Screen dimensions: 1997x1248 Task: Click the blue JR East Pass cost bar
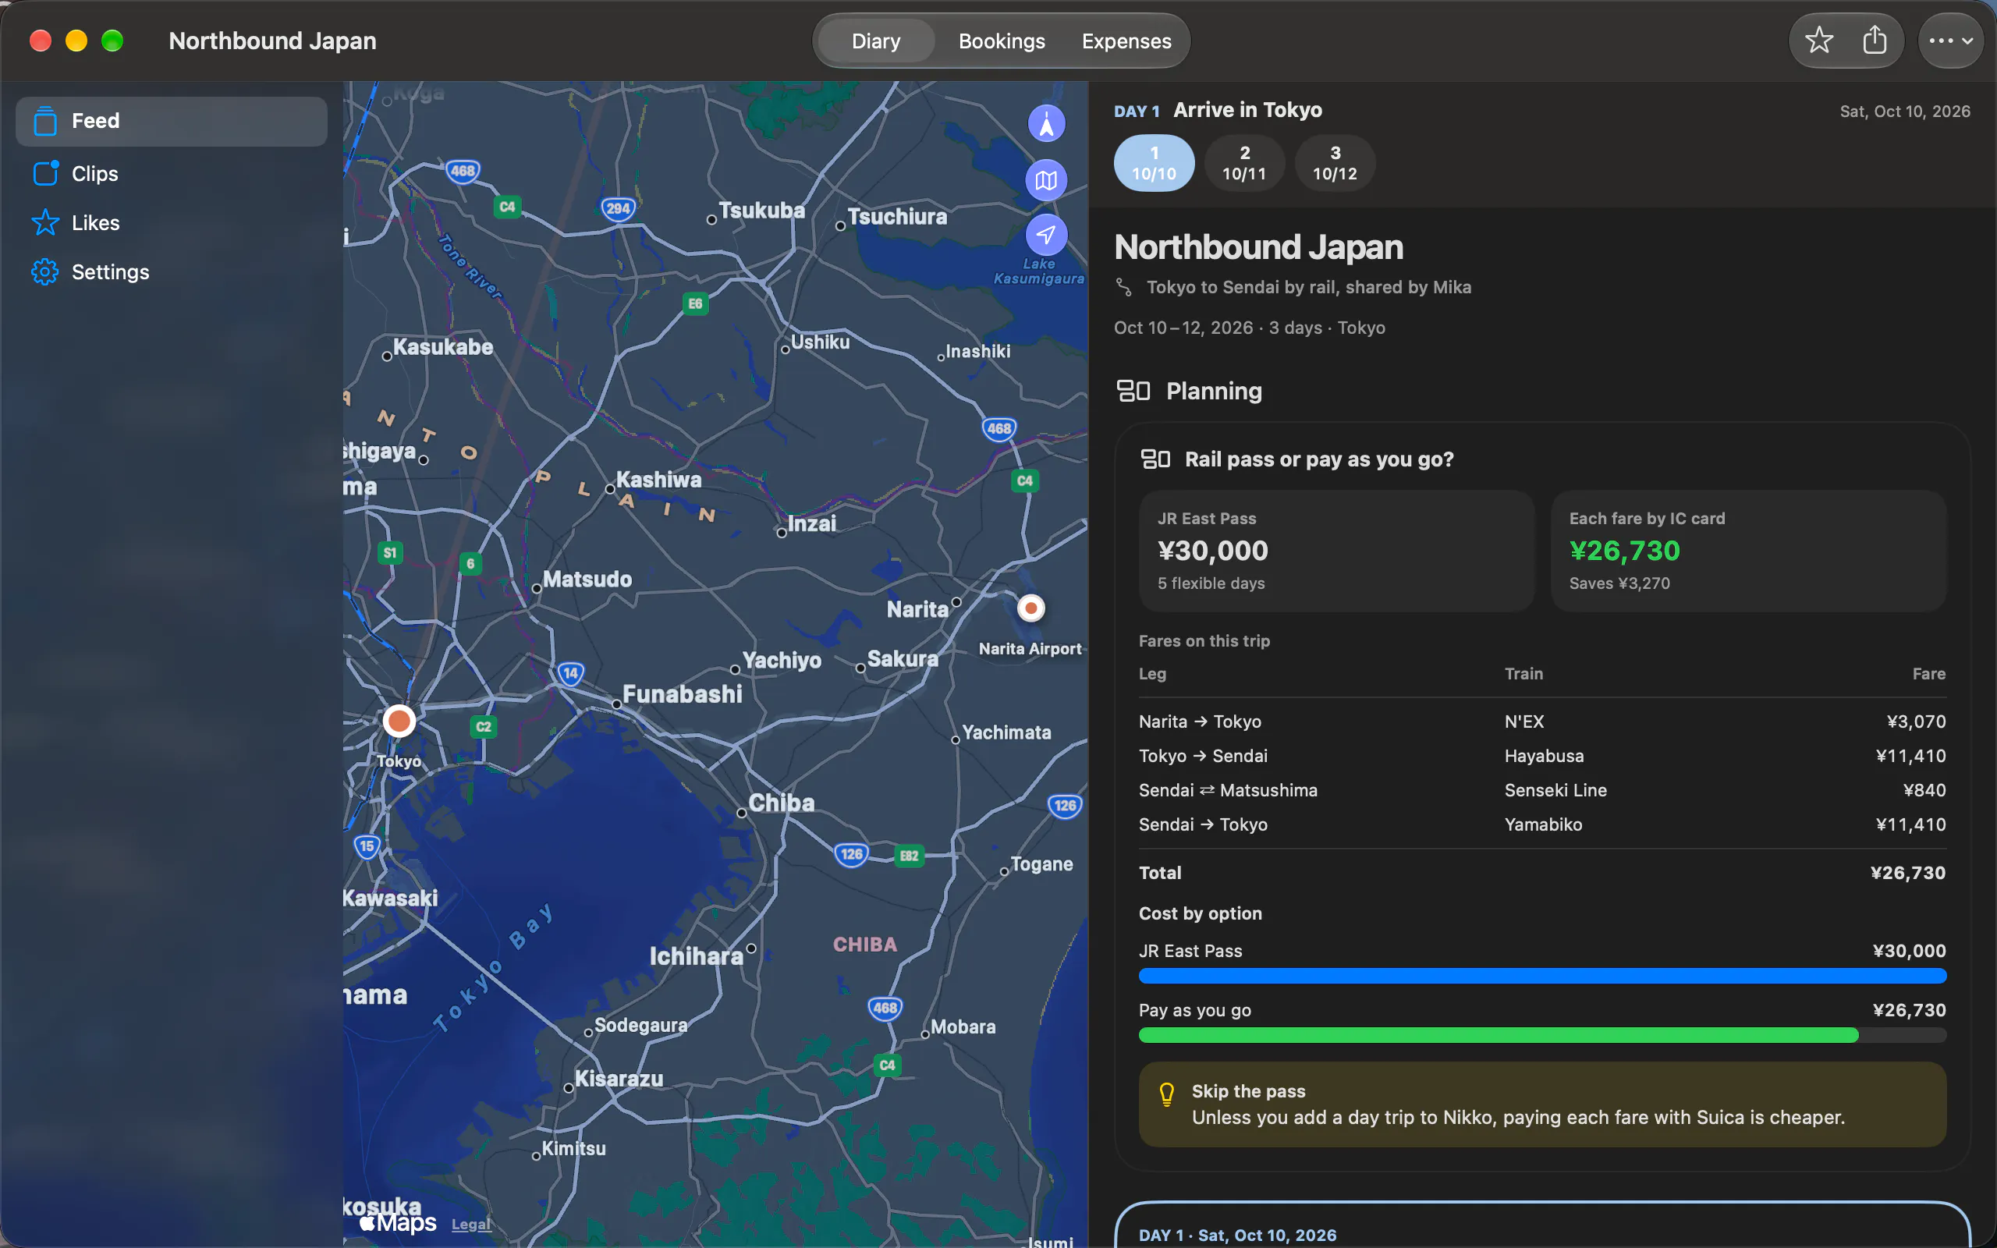pos(1542,976)
